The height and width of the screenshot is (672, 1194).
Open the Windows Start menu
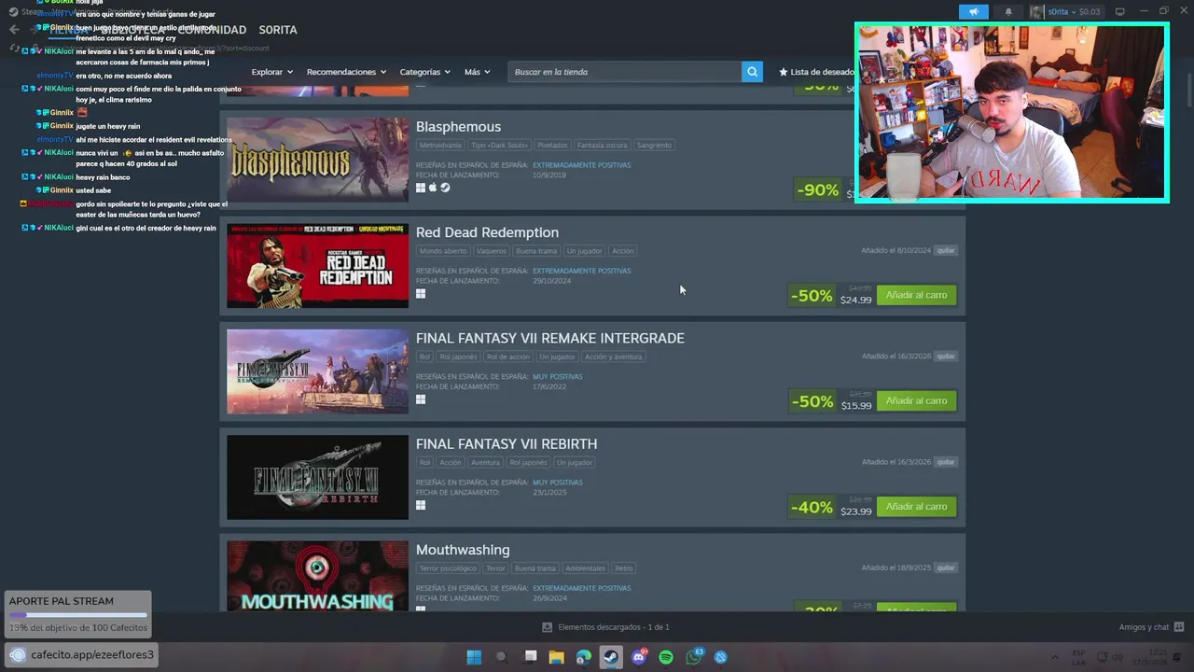pyautogui.click(x=474, y=657)
